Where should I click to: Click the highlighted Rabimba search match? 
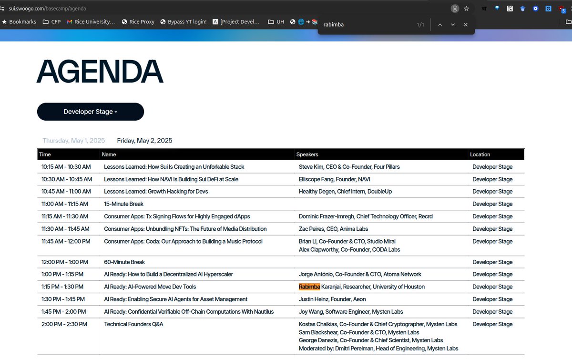coord(309,287)
